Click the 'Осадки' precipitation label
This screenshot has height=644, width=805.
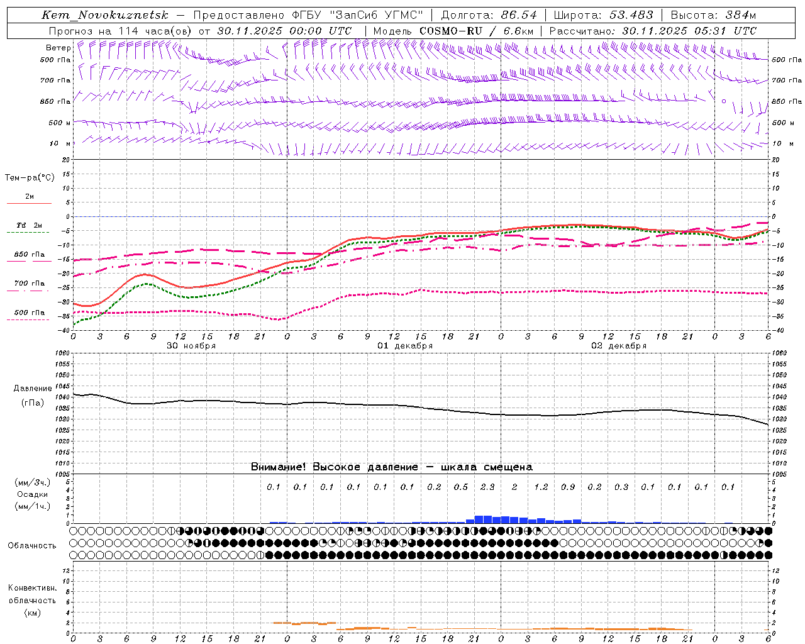tap(32, 494)
